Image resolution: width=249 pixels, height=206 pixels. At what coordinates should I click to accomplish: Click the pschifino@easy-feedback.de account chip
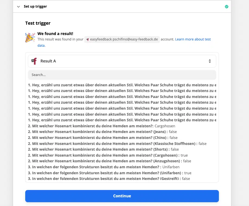click(x=122, y=39)
